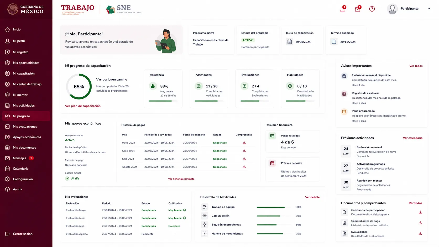This screenshot has height=247, width=439.
Task: Open Mis documentos in the sidebar
Action: click(26, 148)
